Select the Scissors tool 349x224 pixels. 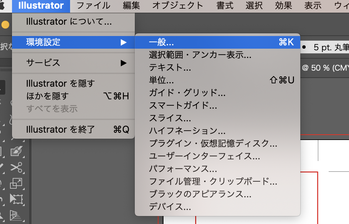17,167
